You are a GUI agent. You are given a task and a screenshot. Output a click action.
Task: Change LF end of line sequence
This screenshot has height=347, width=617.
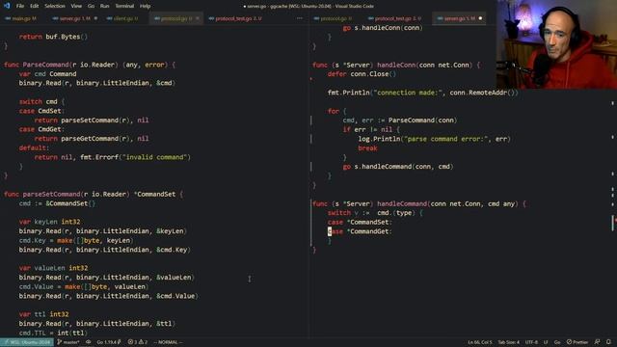(x=546, y=342)
